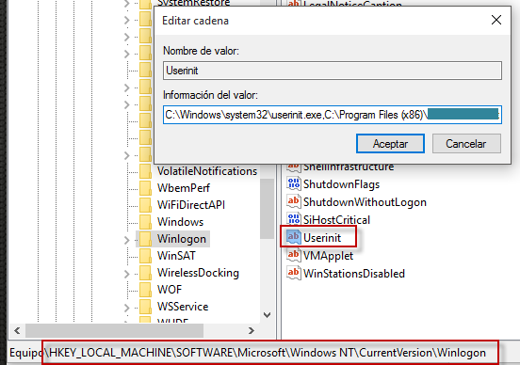Select the ShutdownWithoutLogon value name
The width and height of the screenshot is (520, 365).
(x=365, y=202)
